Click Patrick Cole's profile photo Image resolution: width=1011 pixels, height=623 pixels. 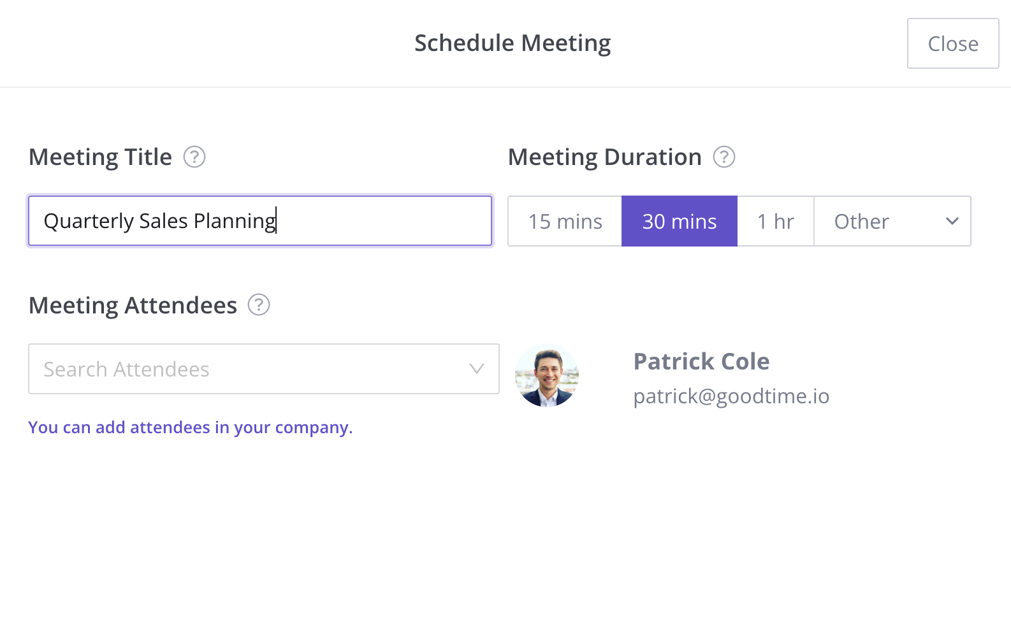point(547,376)
